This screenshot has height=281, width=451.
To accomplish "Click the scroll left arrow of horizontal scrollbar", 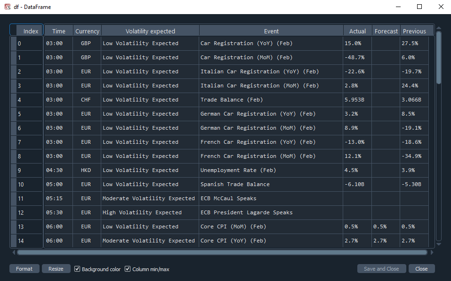I will tap(14, 252).
